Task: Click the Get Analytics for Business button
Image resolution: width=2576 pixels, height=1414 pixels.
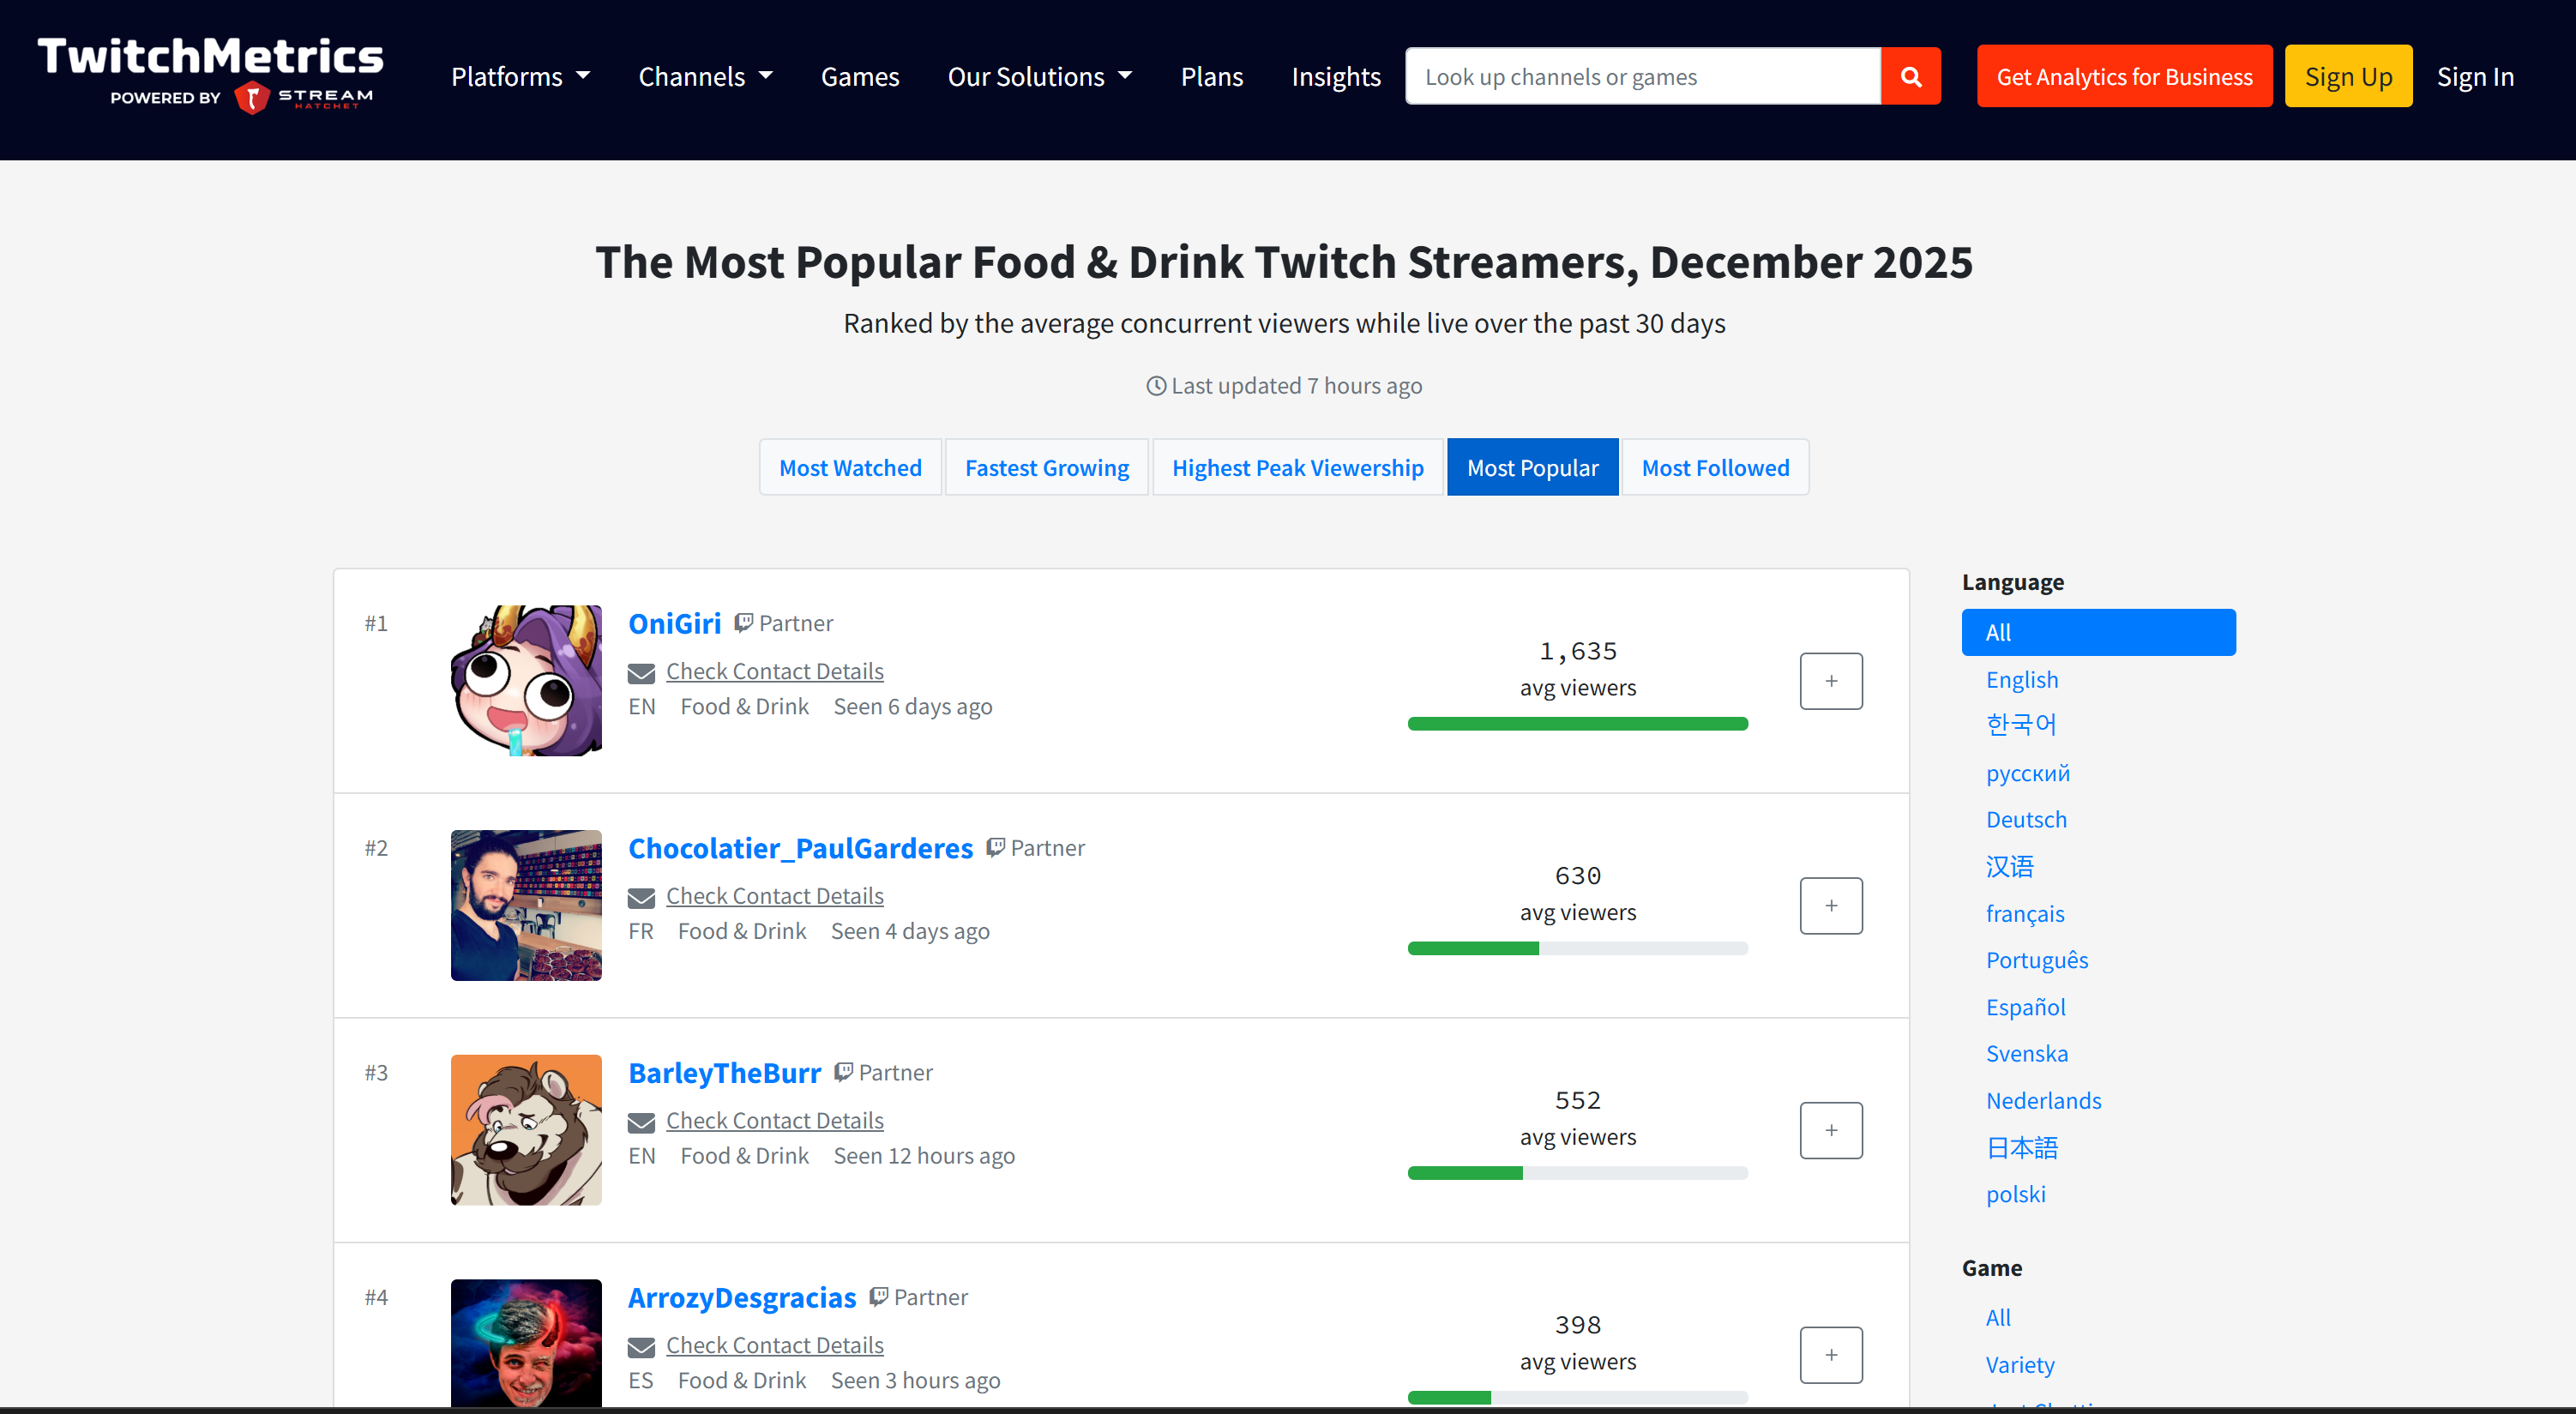Action: [x=2124, y=75]
